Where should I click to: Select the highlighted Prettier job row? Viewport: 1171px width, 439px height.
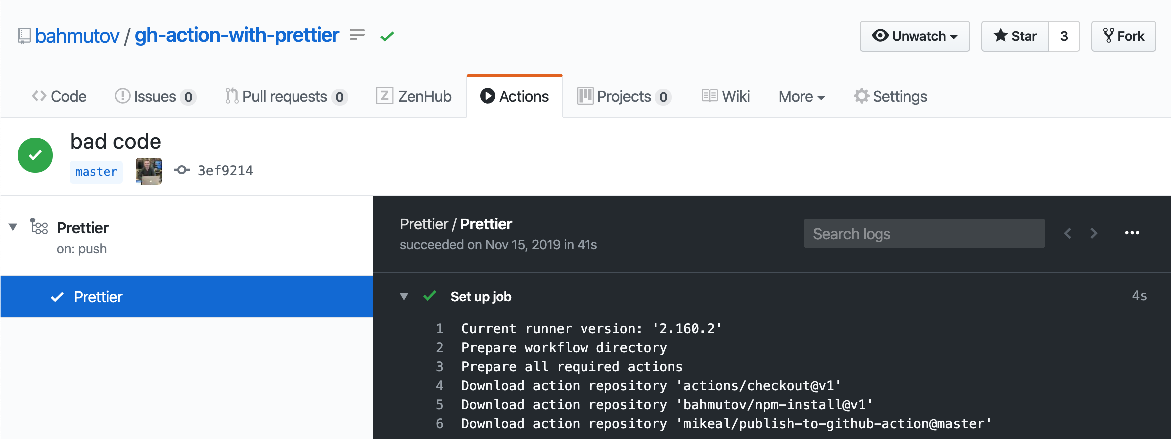pos(187,297)
